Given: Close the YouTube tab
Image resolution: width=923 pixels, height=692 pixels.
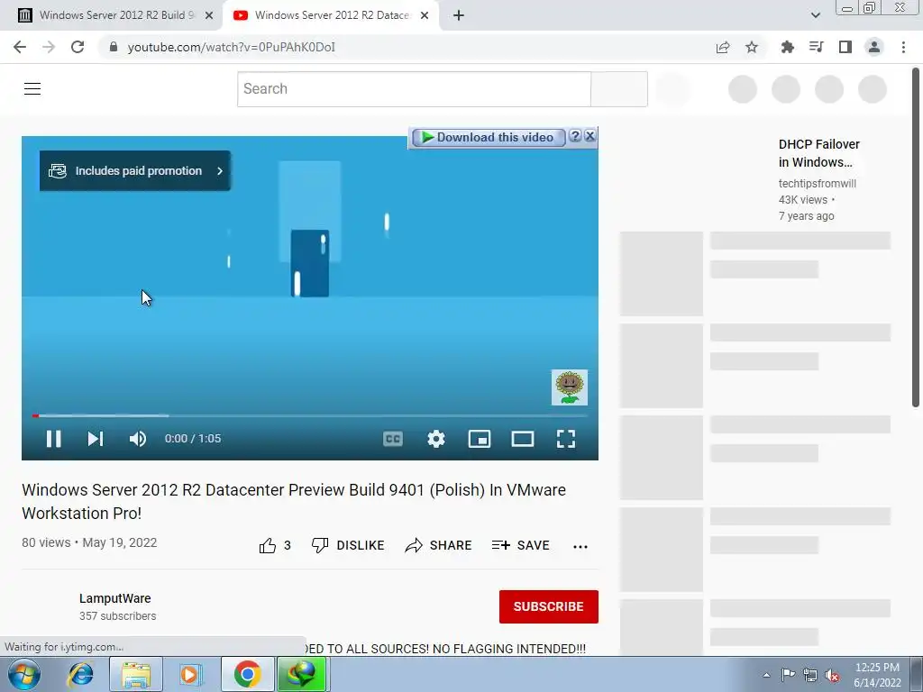Looking at the screenshot, I should (425, 15).
